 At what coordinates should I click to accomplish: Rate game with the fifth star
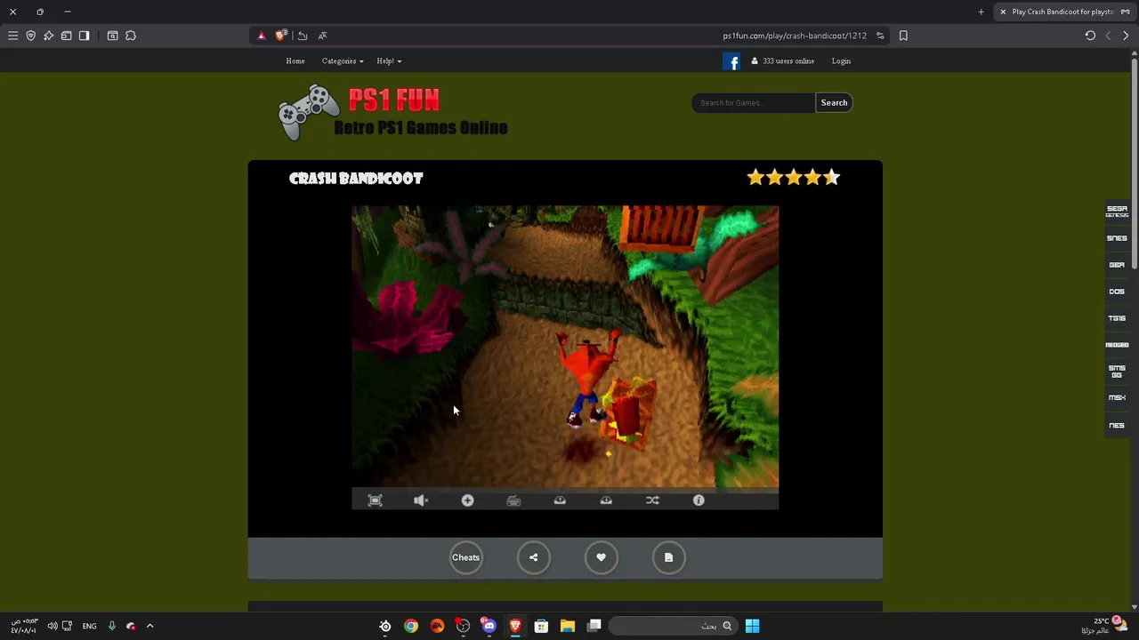pyautogui.click(x=831, y=178)
